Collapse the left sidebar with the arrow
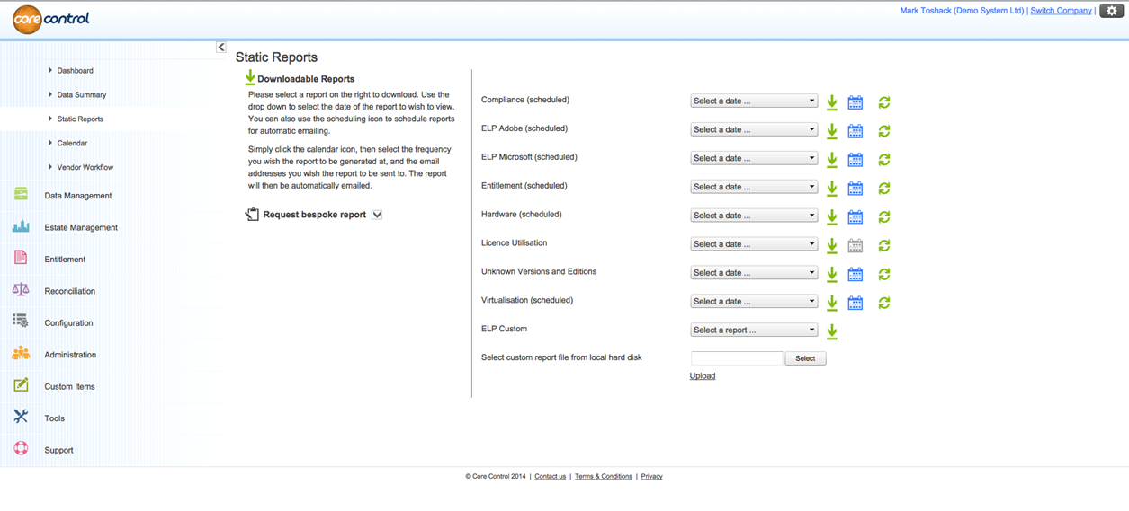Screen dimensions: 1129x511 point(221,47)
